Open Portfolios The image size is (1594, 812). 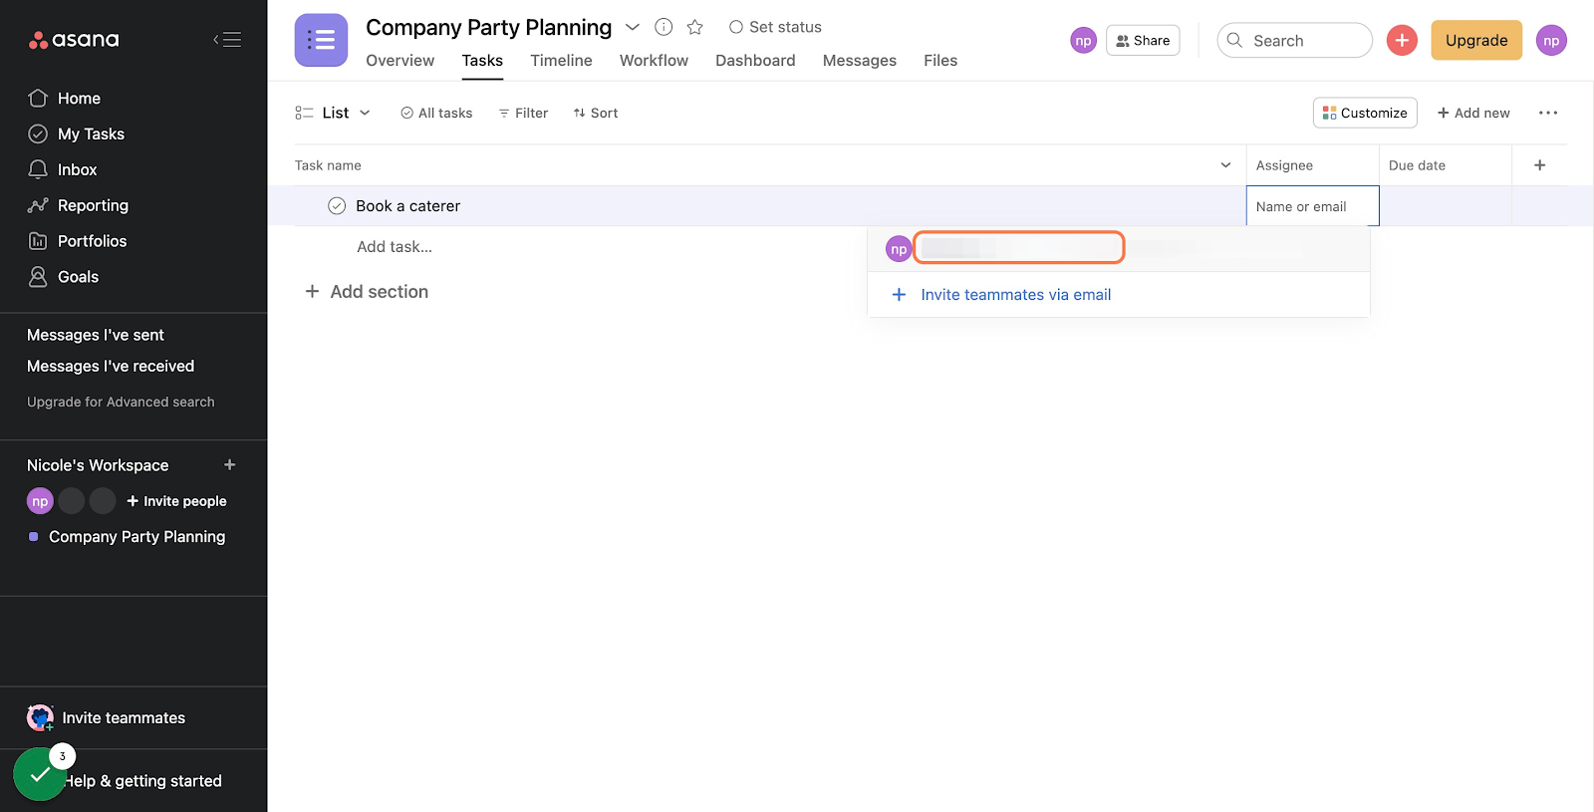(x=78, y=241)
